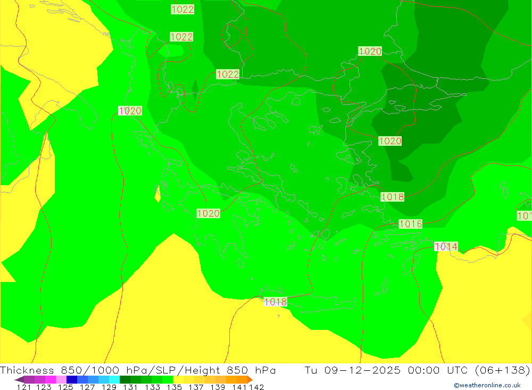Click the run offset text '(06+138)'
The width and height of the screenshot is (532, 390).
pyautogui.click(x=502, y=370)
